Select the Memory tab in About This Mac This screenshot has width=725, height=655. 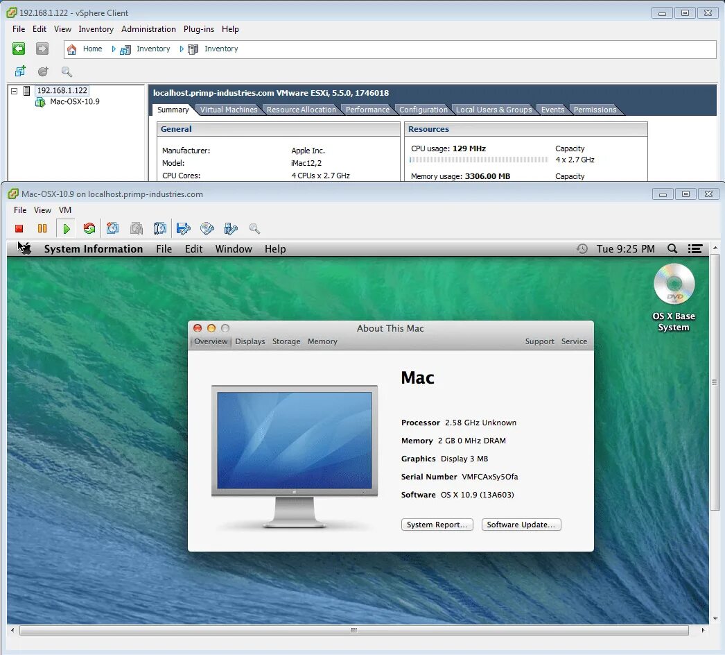(322, 341)
